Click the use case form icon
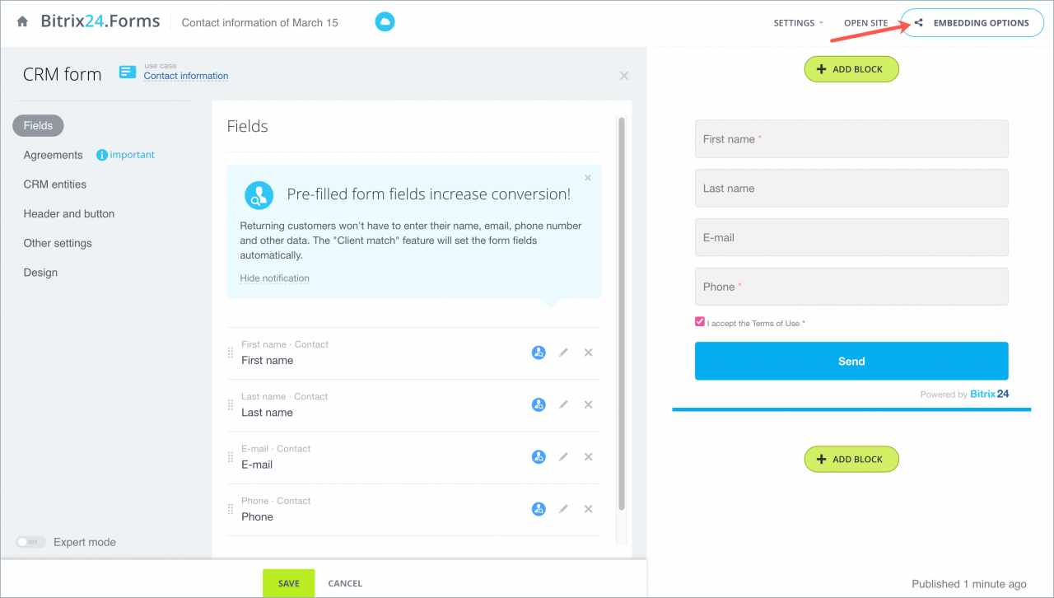 (x=127, y=72)
